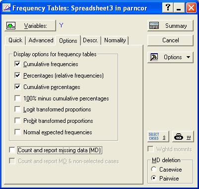The image size is (199, 189).
Task: Click the question mark help icon
Action: (x=168, y=7)
